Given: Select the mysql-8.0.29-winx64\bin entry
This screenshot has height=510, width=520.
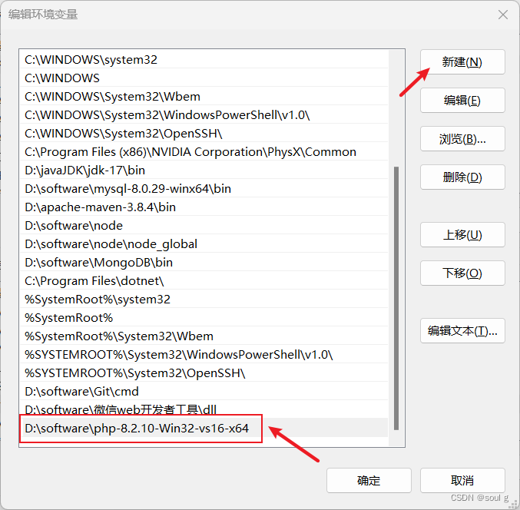Looking at the screenshot, I should coord(204,189).
